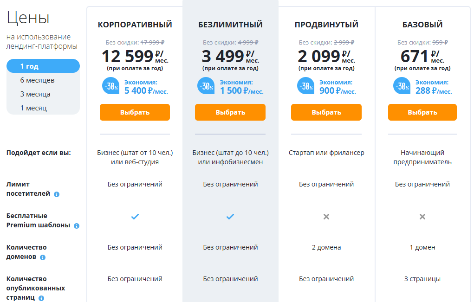The width and height of the screenshot is (474, 302).
Task: Click the X mark in БАЗОВЫЙ templates row
Action: pos(422,216)
